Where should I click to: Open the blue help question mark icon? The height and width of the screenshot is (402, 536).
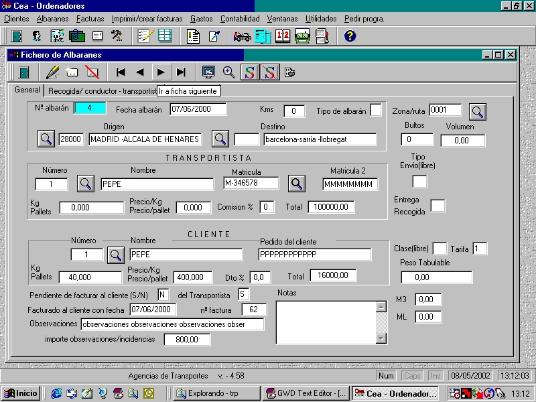[350, 36]
